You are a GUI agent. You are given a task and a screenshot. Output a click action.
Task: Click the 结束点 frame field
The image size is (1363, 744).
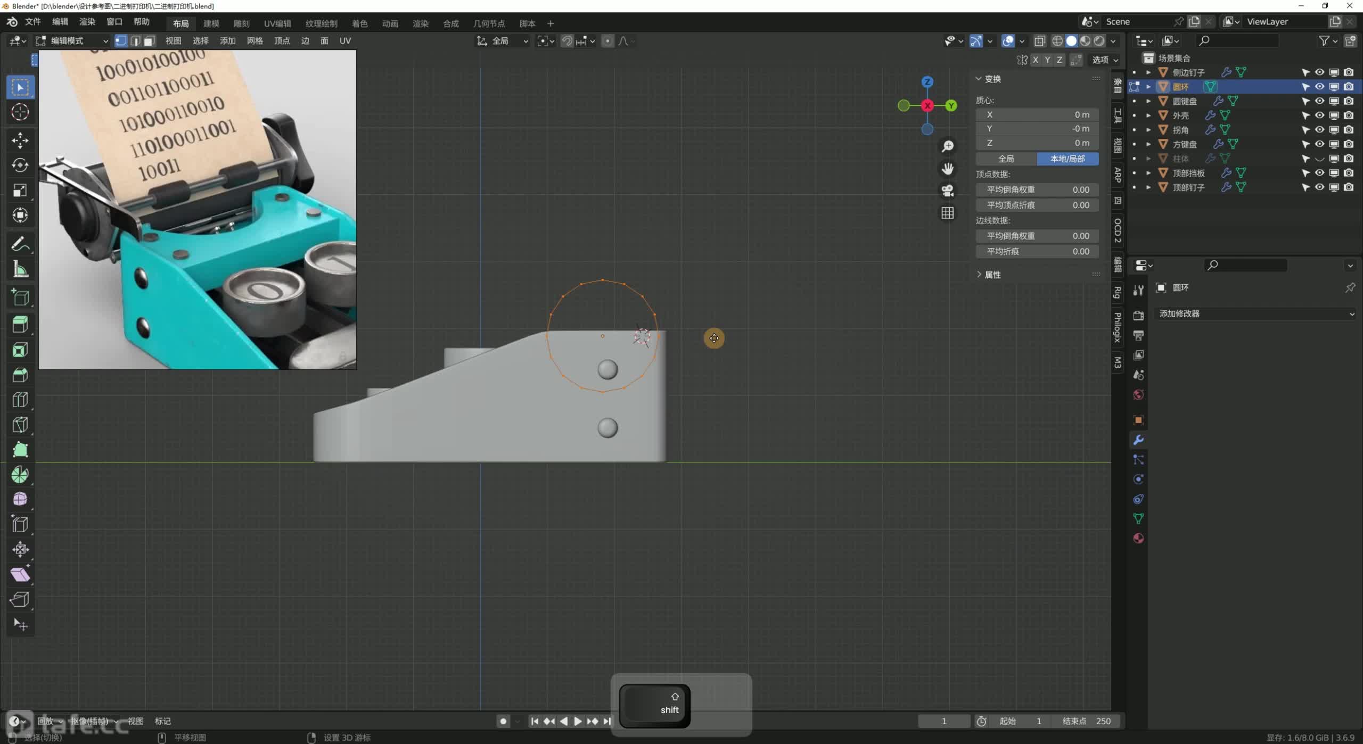click(1086, 722)
